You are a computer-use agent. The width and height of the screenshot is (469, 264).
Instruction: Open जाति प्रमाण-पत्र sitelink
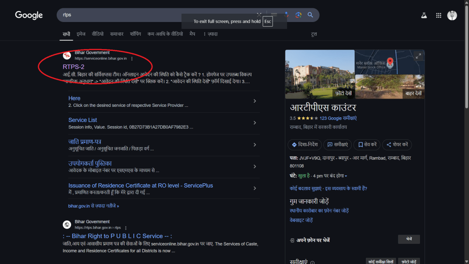click(85, 142)
